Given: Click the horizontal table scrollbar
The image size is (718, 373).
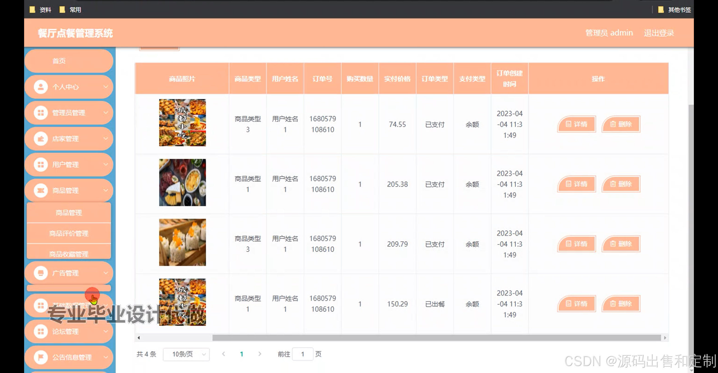Looking at the screenshot, I should coord(436,338).
